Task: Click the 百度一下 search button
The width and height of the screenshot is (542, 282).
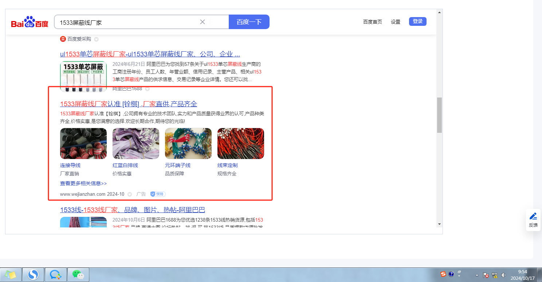Action: click(x=249, y=22)
